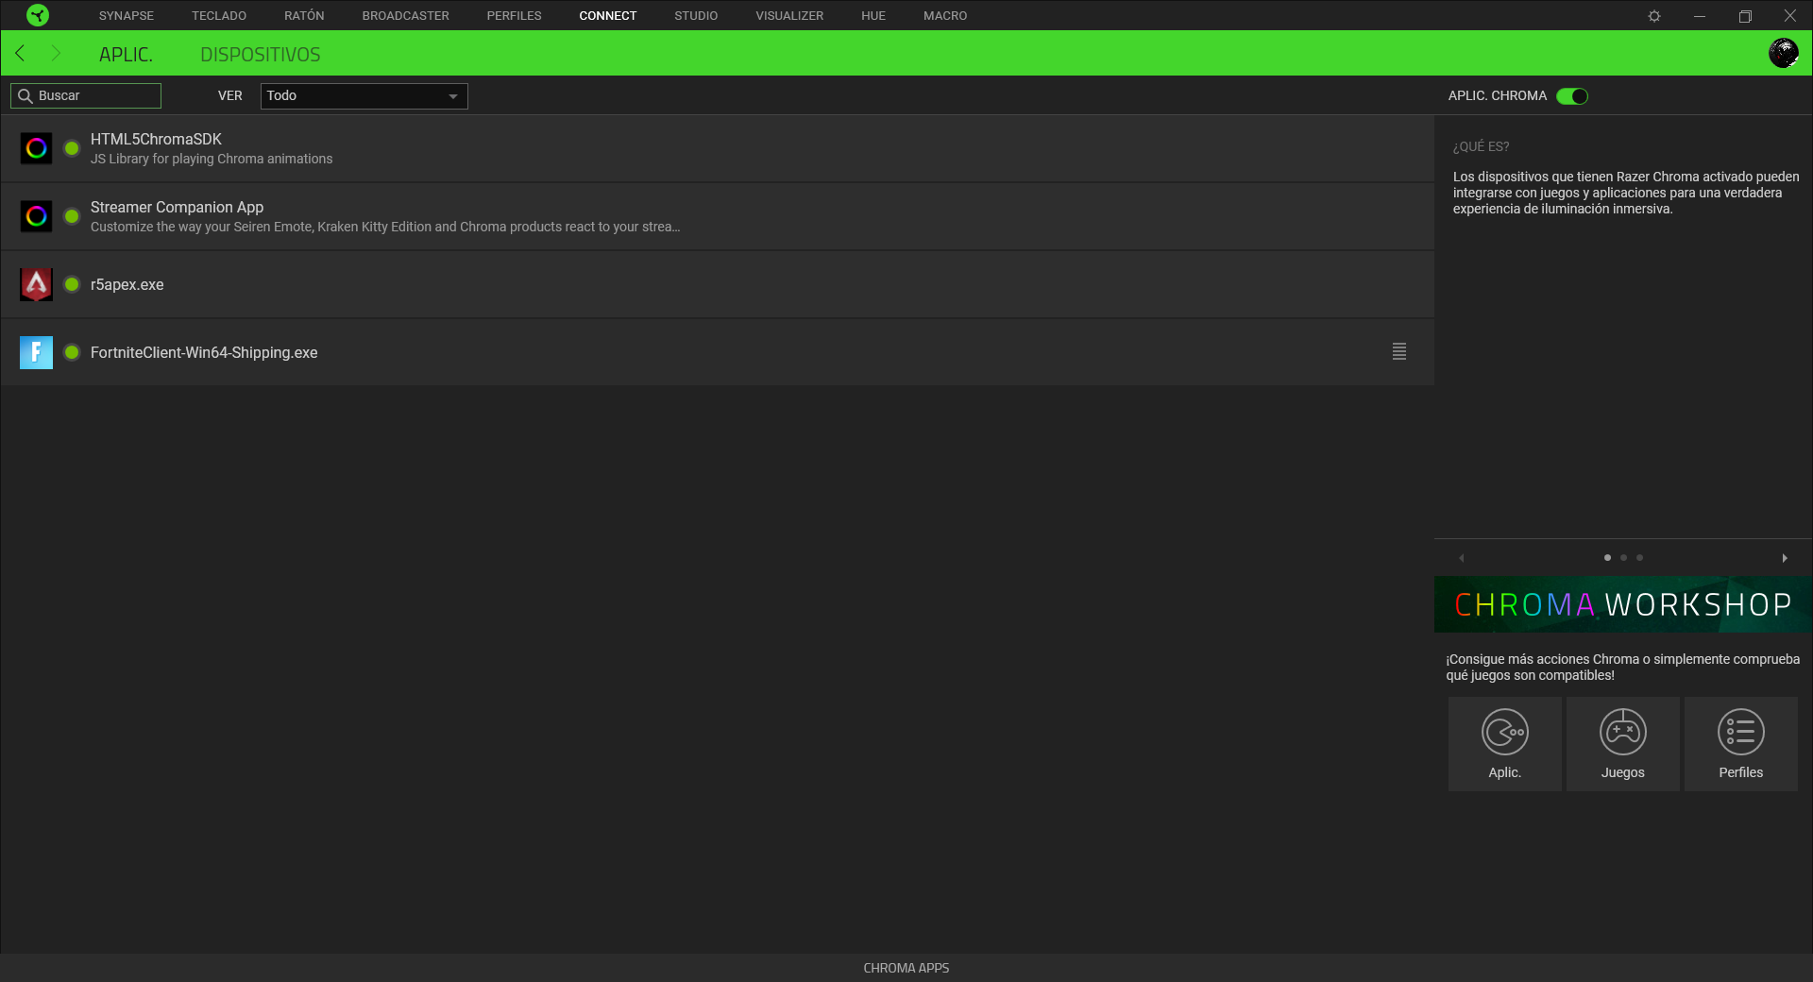Restore down the Synapse window

[1745, 16]
